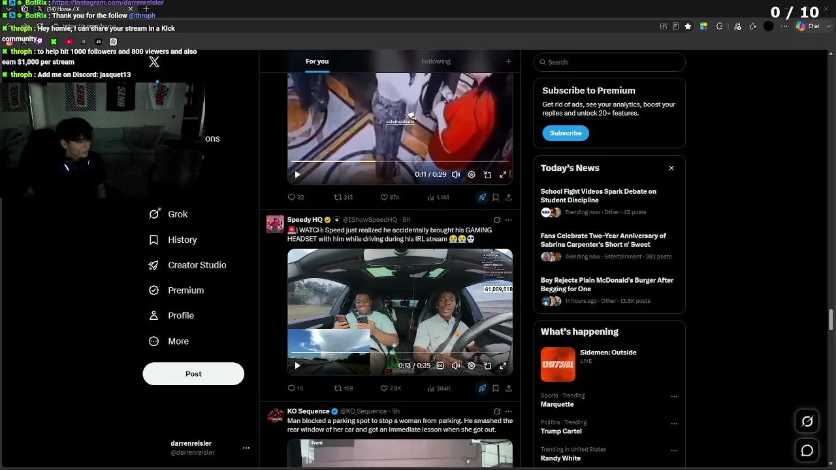The image size is (836, 470).
Task: Open the Premium sidebar item
Action: (176, 290)
